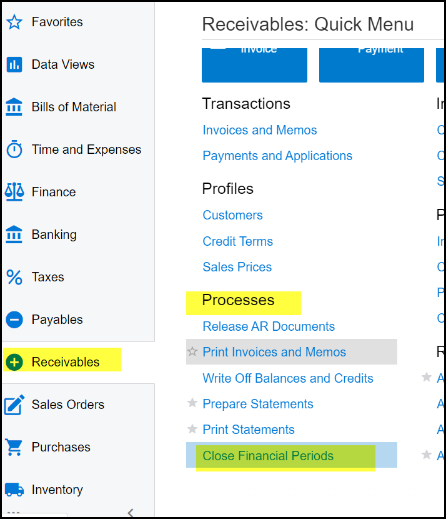
Task: Toggle favorite star beside Print Statements
Action: point(192,429)
